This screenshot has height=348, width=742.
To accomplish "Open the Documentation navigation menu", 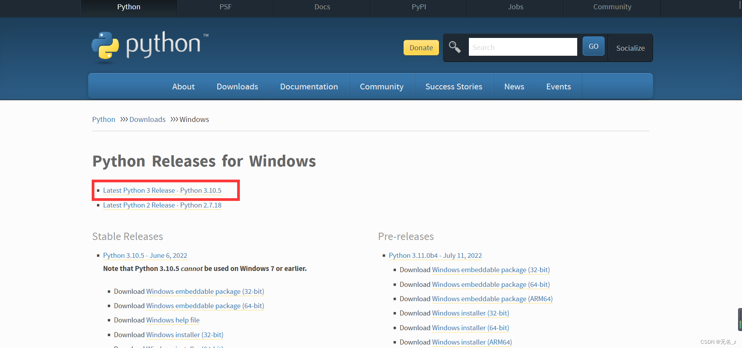I will click(x=309, y=87).
